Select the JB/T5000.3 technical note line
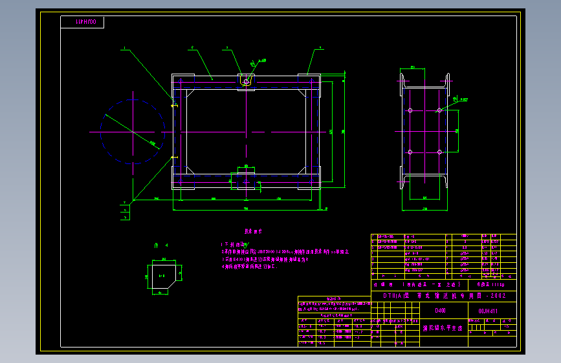This screenshot has width=561, height=363. [x=285, y=252]
